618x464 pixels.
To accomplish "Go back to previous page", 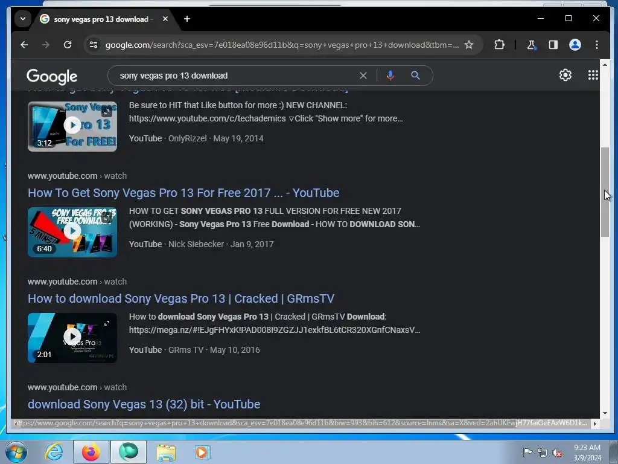I will click(x=24, y=45).
